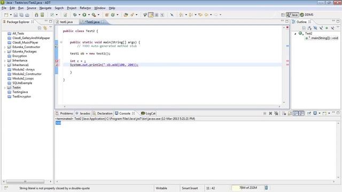342x192 pixels.
Task: Click the Run Garbage Collector trash icon
Action: [266, 188]
